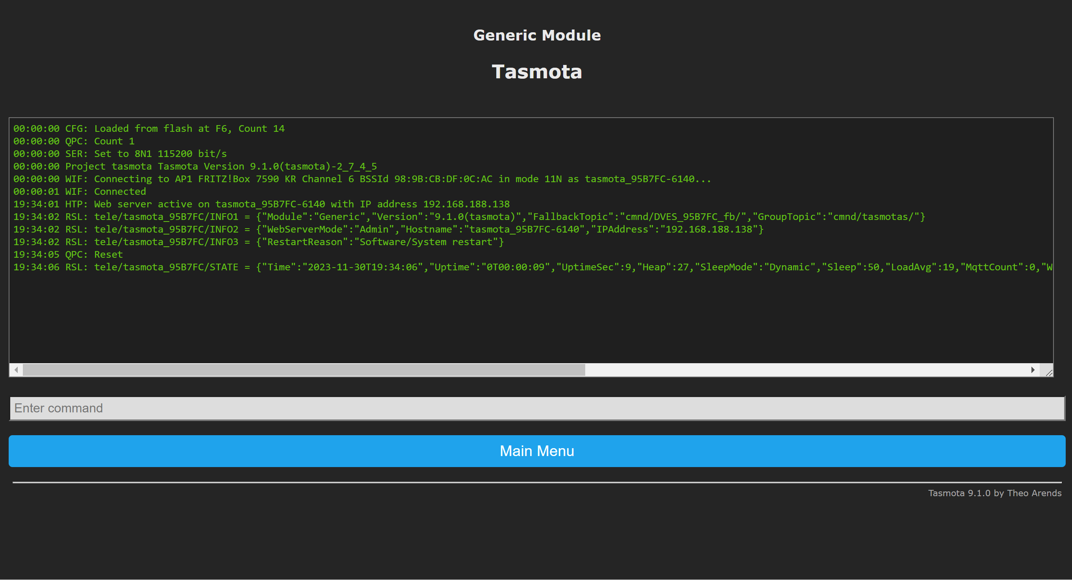Click the WIF Connecting to AP1 log line
The width and height of the screenshot is (1072, 580).
click(362, 179)
